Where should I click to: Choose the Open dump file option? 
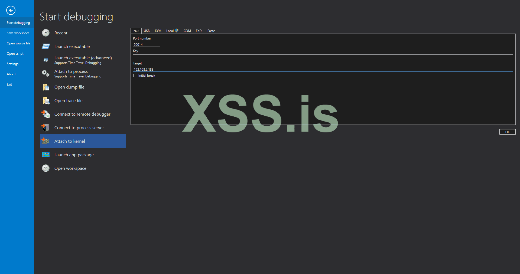point(83,87)
